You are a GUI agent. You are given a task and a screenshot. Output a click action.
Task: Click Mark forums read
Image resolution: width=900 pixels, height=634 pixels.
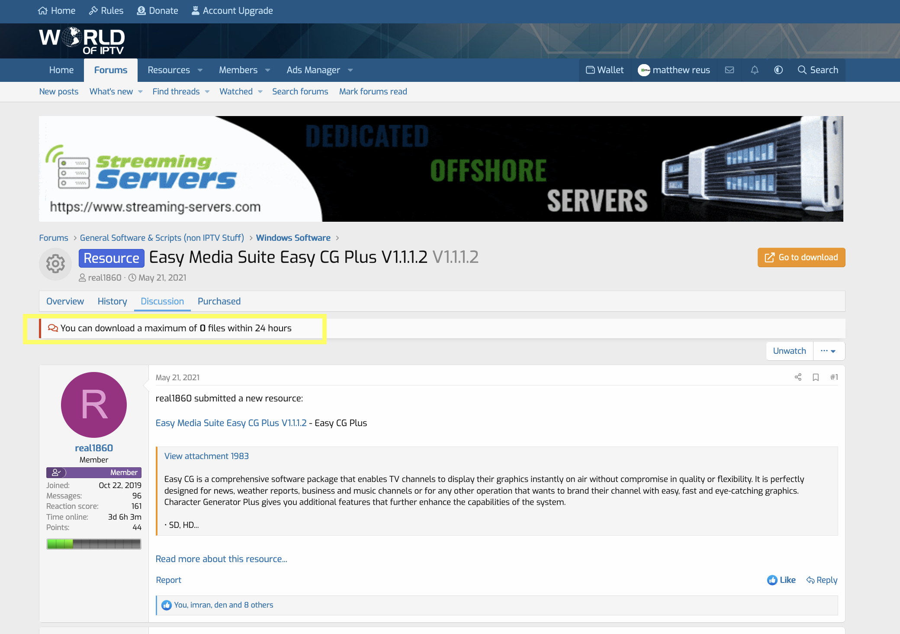click(x=373, y=91)
